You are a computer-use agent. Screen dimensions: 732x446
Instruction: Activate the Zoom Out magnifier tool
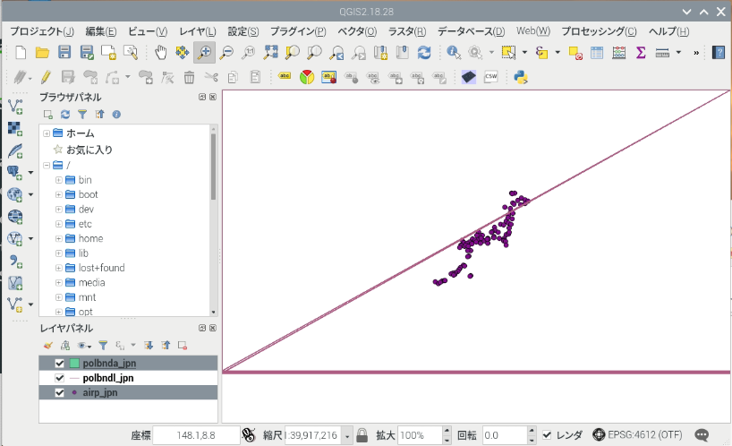click(x=227, y=52)
